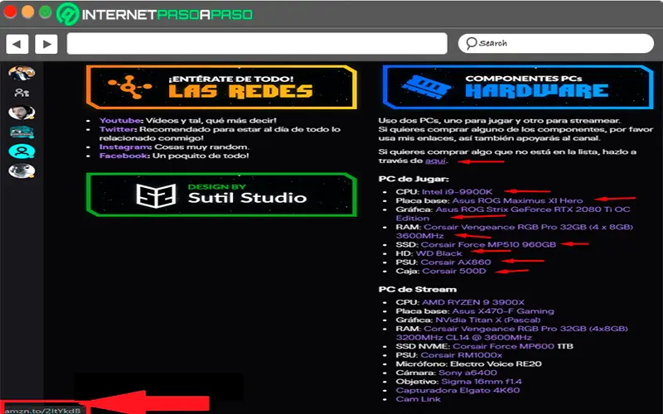The width and height of the screenshot is (663, 414).
Task: Open the Twitter link
Action: [117, 129]
